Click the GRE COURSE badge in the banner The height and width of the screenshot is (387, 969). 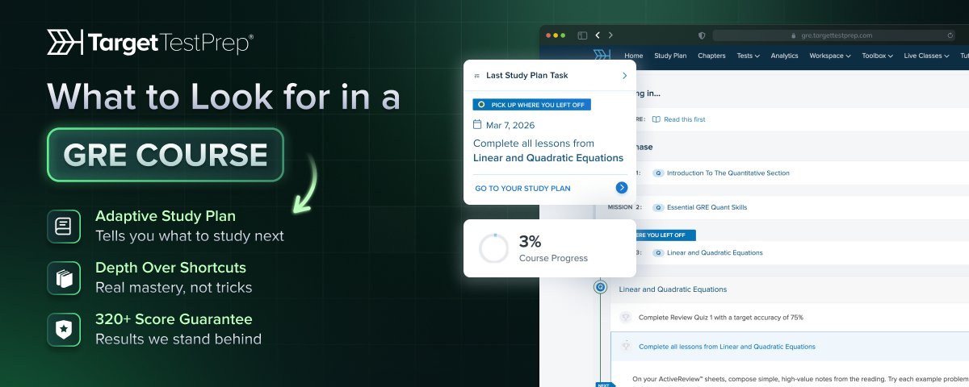166,154
